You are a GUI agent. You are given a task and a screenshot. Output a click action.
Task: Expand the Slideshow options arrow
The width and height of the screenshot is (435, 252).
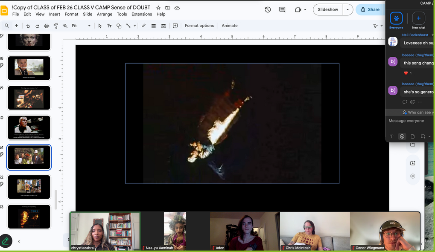(x=347, y=10)
